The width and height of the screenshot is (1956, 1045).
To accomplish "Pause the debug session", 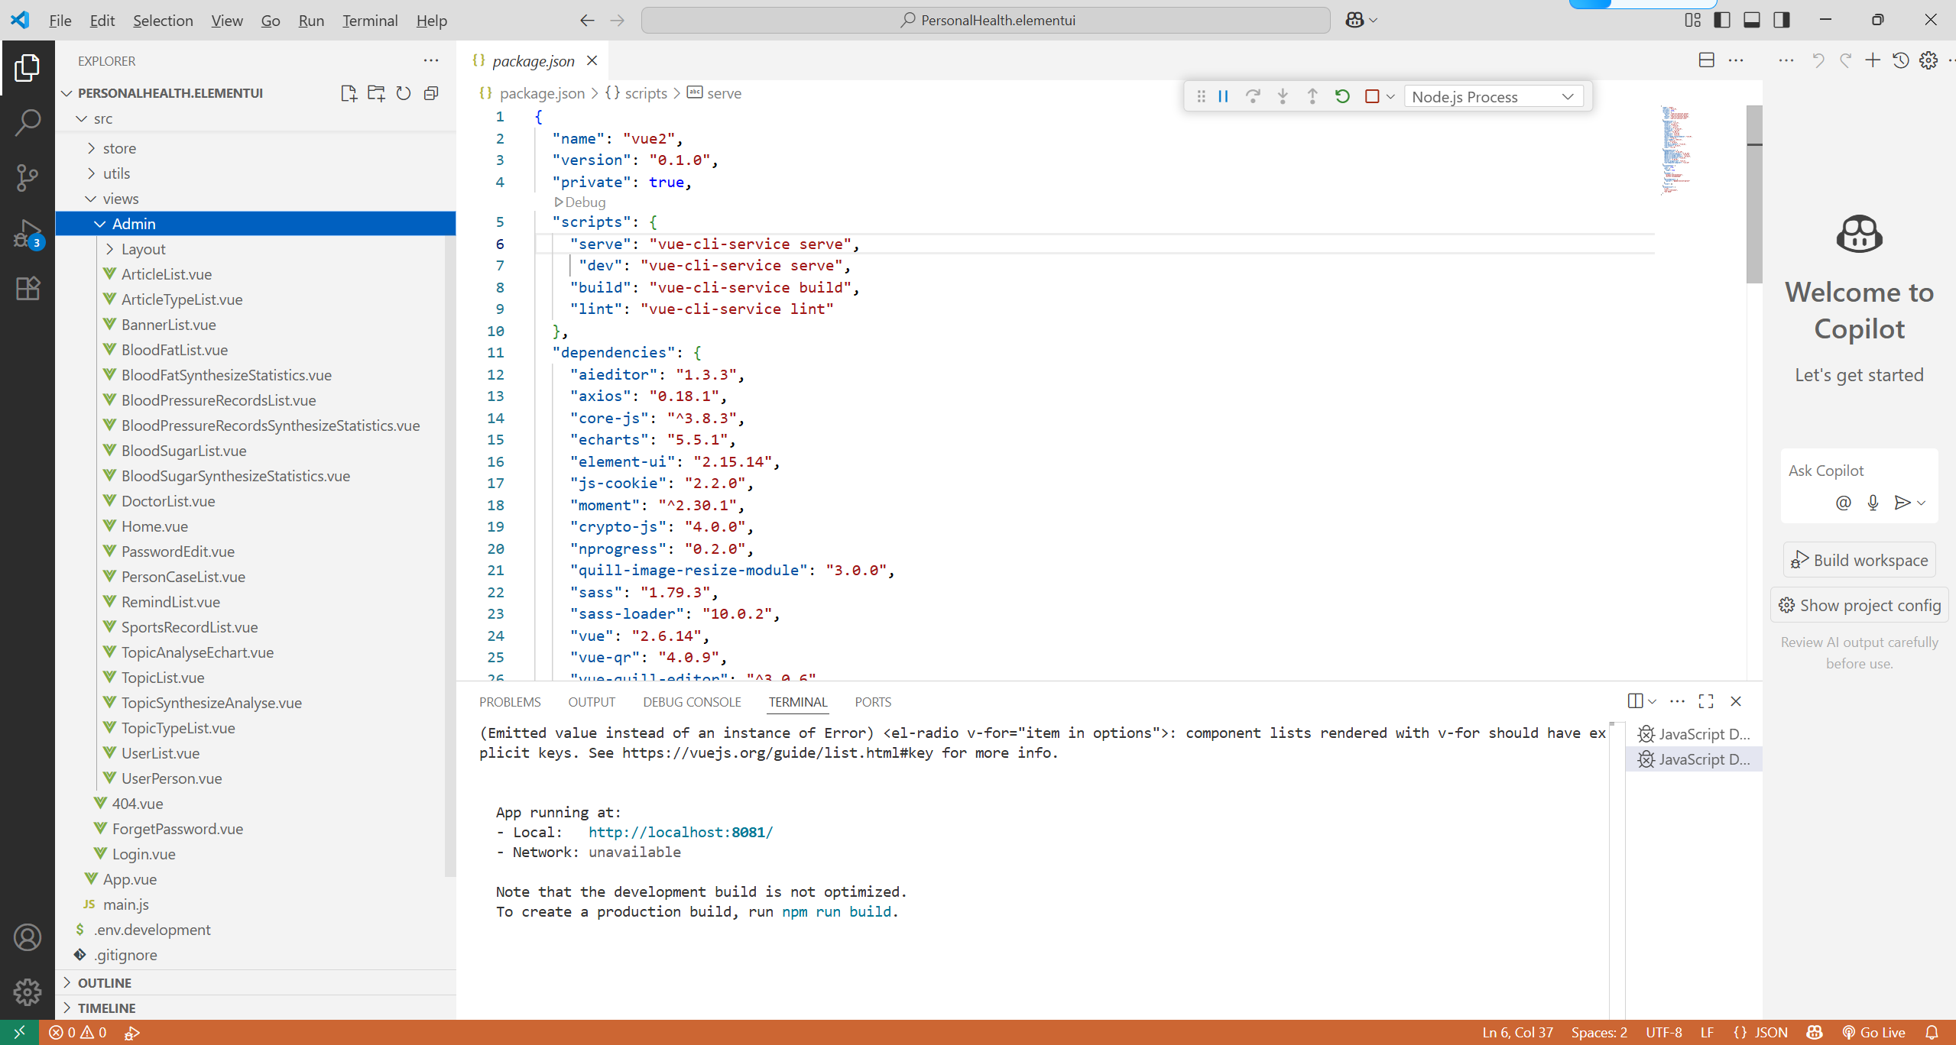I will [1223, 96].
